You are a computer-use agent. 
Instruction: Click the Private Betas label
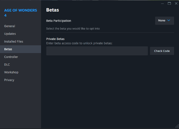point(55,39)
